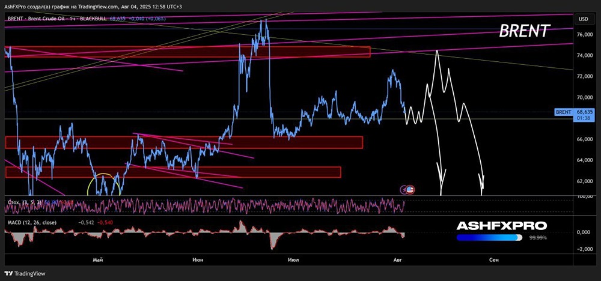
Task: Click the Сен label on the time axis
Action: [x=494, y=260]
